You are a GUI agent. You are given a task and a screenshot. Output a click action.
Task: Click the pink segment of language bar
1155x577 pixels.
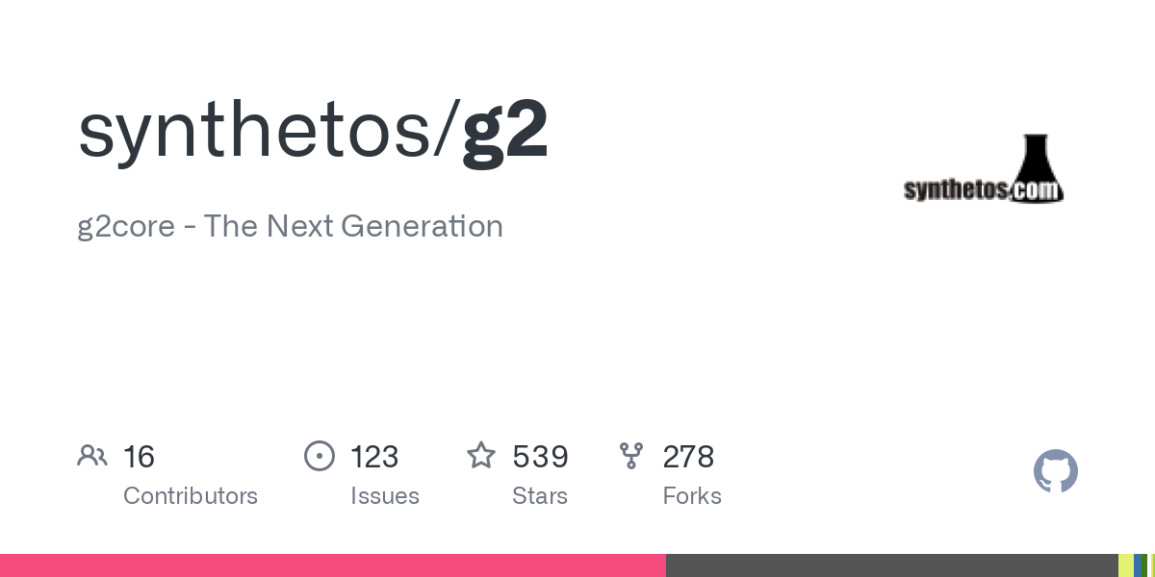pos(332,565)
